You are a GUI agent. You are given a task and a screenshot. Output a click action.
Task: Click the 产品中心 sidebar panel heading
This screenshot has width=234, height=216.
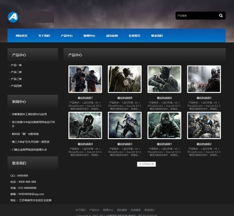pos(19,55)
